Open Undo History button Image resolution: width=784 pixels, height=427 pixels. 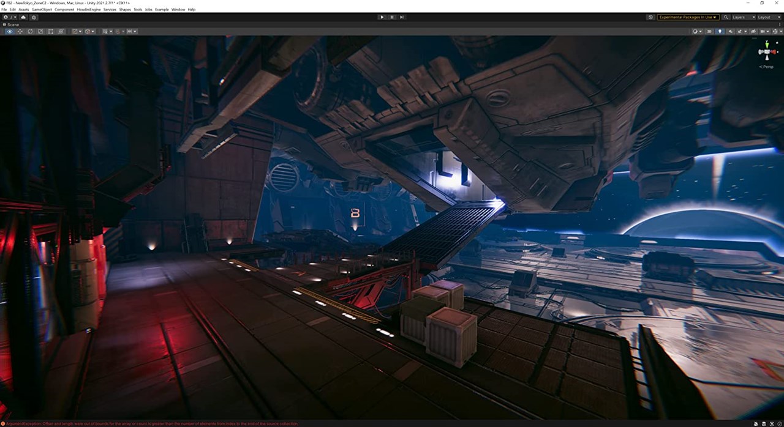[x=650, y=17]
